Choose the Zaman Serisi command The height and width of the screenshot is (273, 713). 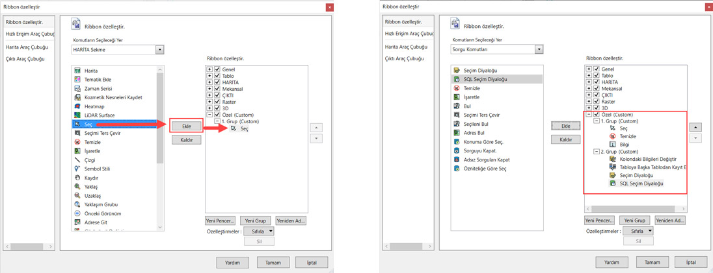98,88
